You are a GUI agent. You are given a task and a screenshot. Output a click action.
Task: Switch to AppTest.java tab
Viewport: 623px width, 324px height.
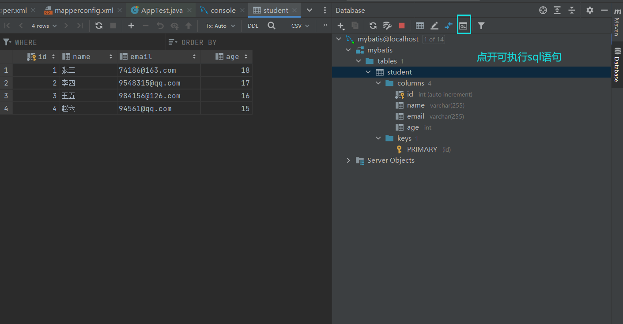pyautogui.click(x=162, y=10)
